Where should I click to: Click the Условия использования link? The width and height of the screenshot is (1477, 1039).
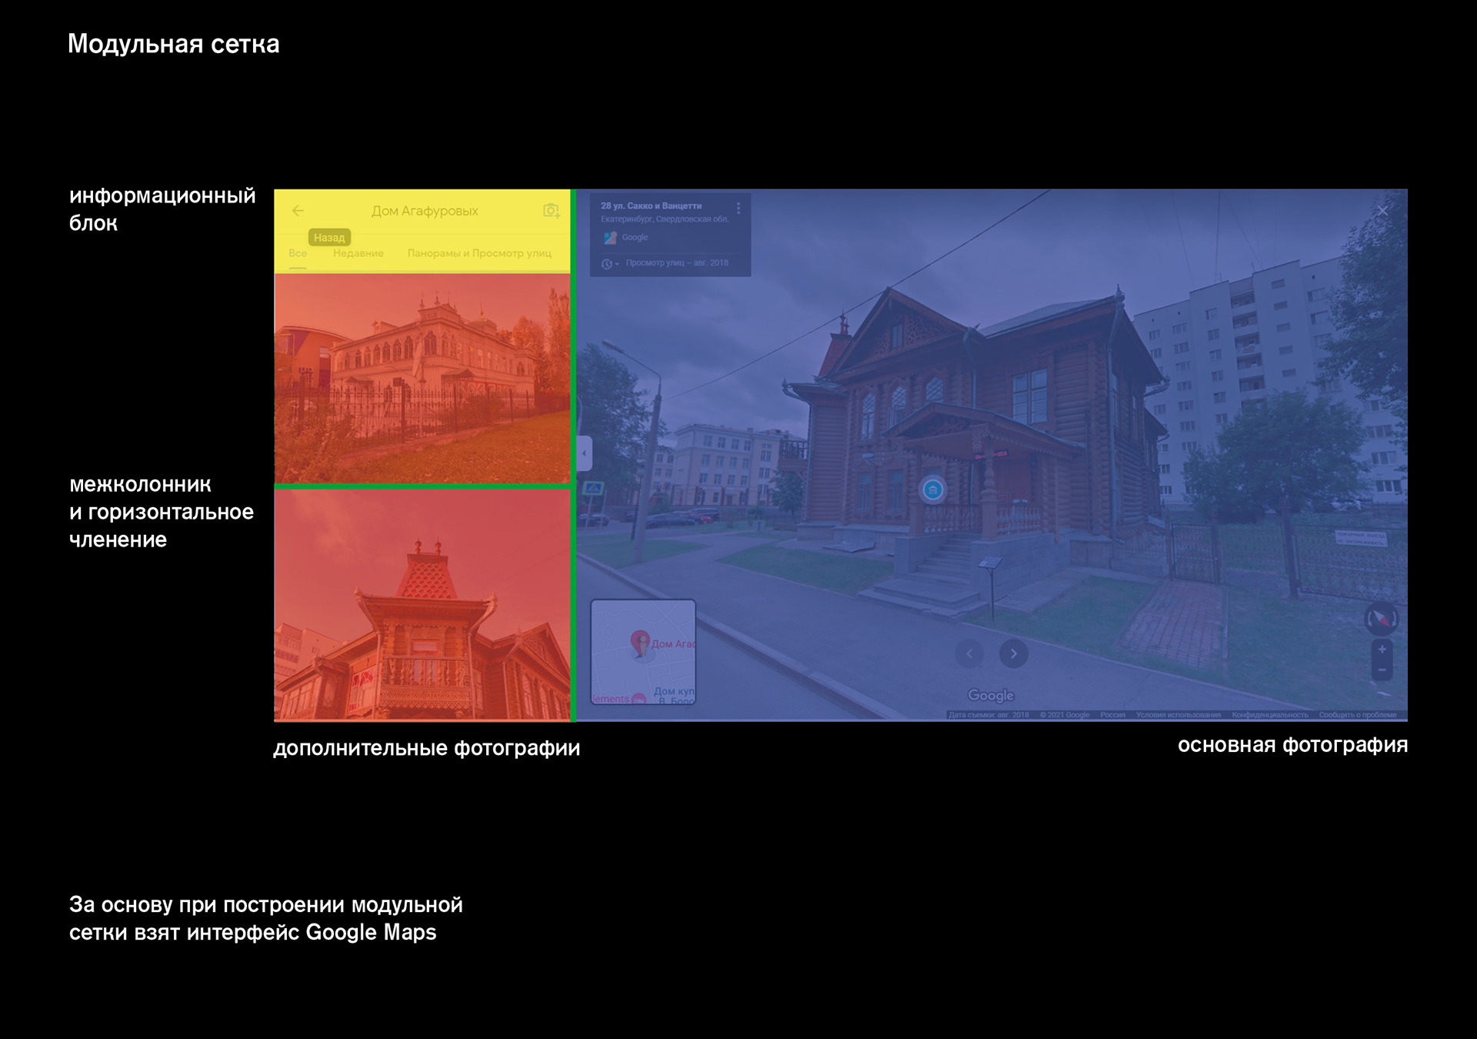click(x=1178, y=715)
